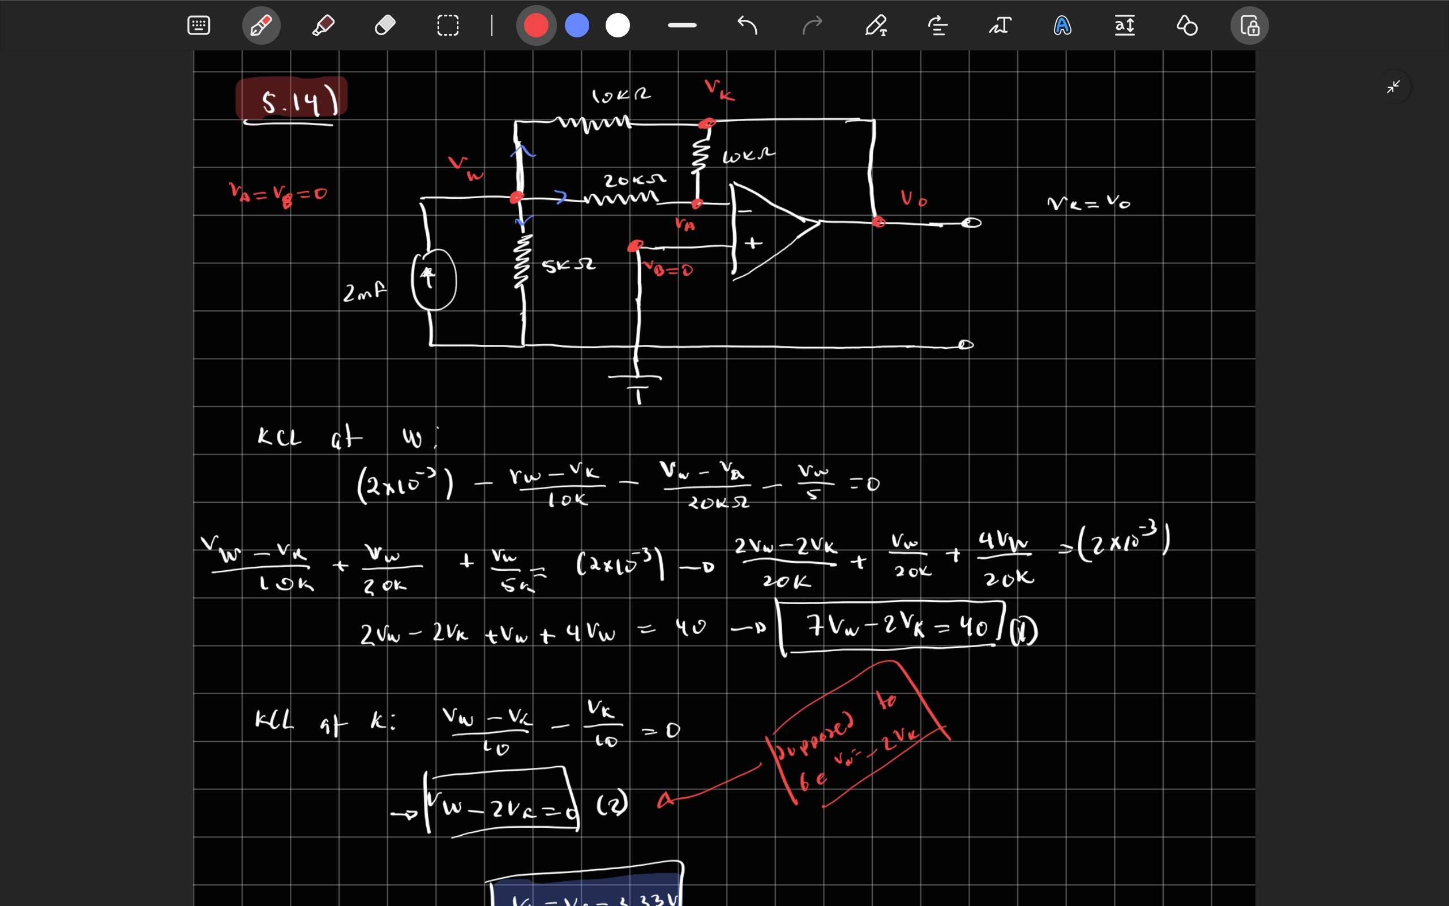Activate the rectangular selection tool
The image size is (1449, 906).
[x=447, y=25]
